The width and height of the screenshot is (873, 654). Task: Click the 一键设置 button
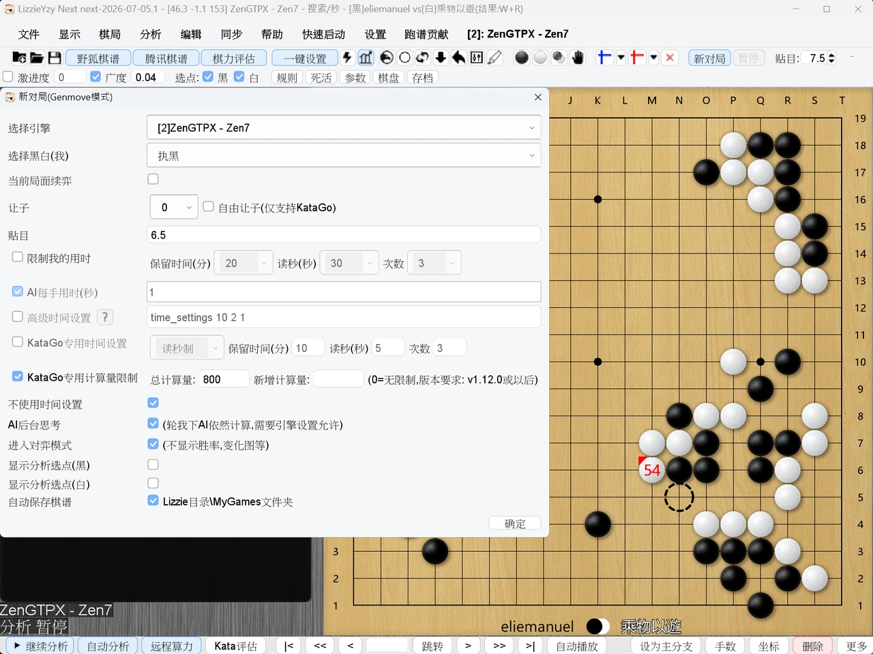click(x=306, y=59)
